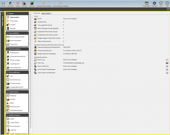The image size is (170, 135).
Task: Open Typ-Repositories in the navigation
Action: tap(15, 83)
